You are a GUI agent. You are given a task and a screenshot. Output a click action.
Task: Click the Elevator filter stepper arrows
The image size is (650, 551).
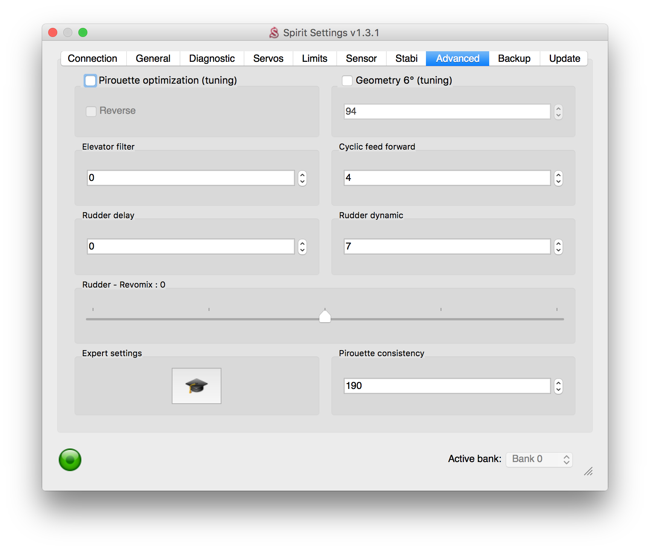coord(302,178)
